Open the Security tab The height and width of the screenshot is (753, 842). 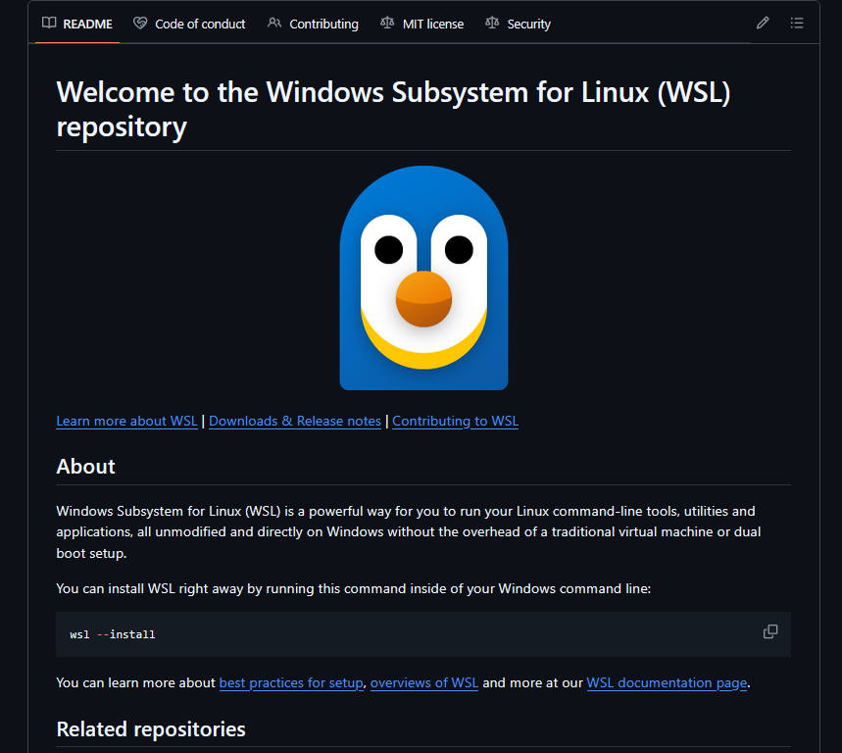pos(519,24)
